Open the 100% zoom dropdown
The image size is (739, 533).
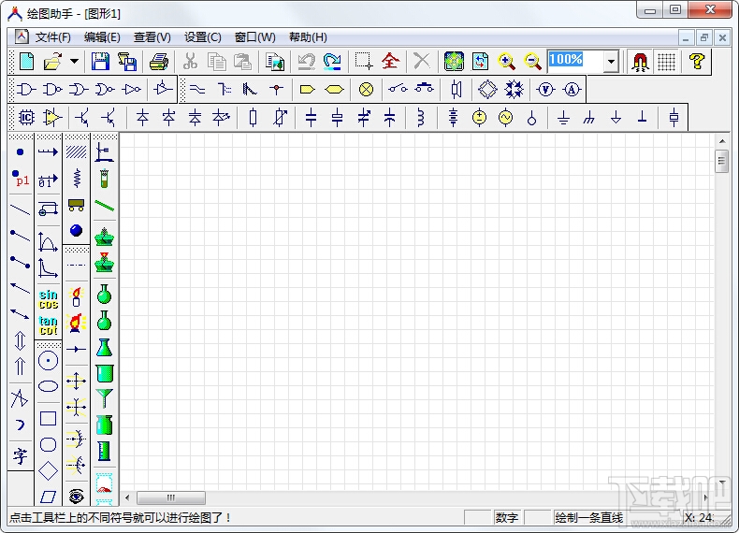(x=611, y=62)
